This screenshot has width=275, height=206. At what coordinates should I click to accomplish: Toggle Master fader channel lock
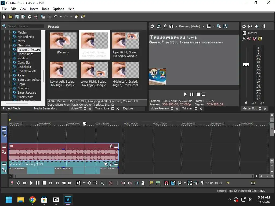(246, 103)
